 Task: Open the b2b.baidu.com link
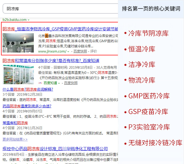click(14, 20)
